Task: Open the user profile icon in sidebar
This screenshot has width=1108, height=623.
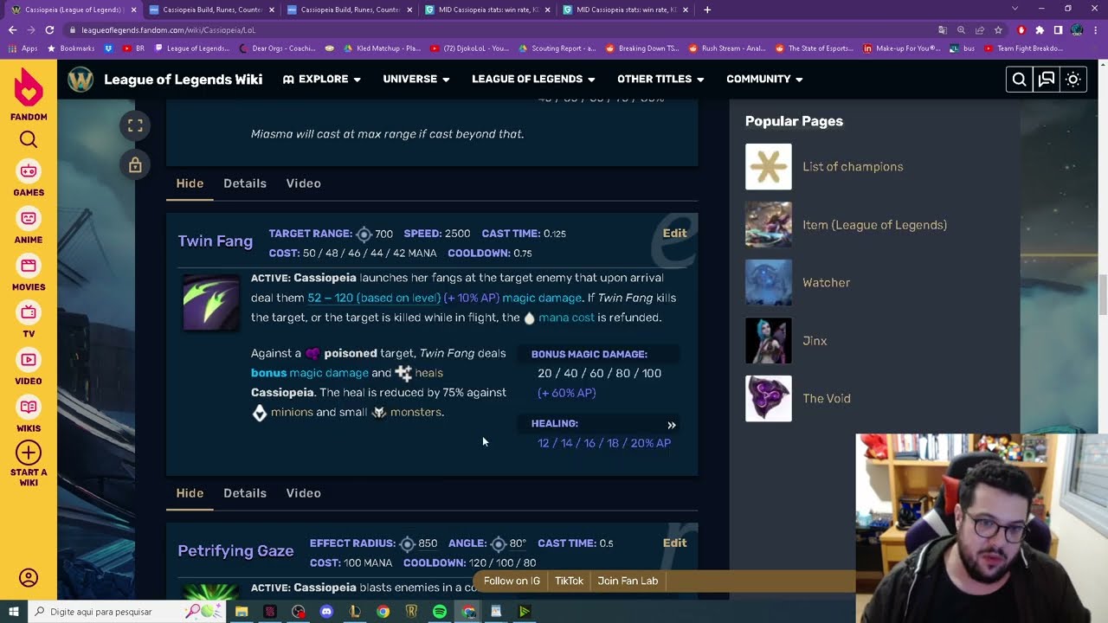Action: (x=29, y=577)
